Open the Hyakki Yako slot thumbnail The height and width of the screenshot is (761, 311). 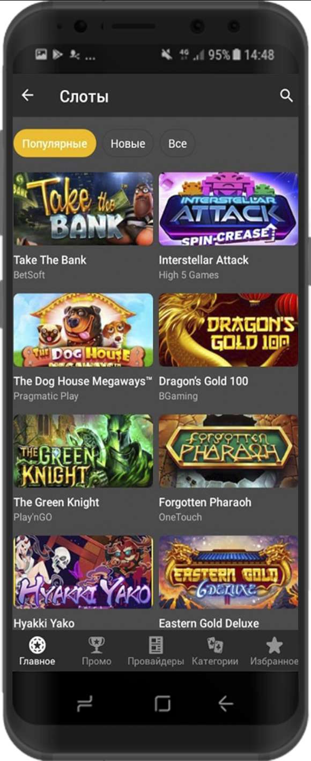pos(83,572)
